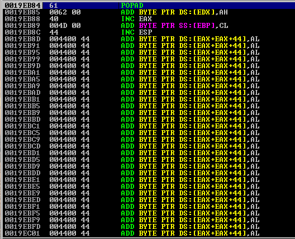Click address 0019EB85 row
This screenshot has width=295, height=239.
coord(149,12)
